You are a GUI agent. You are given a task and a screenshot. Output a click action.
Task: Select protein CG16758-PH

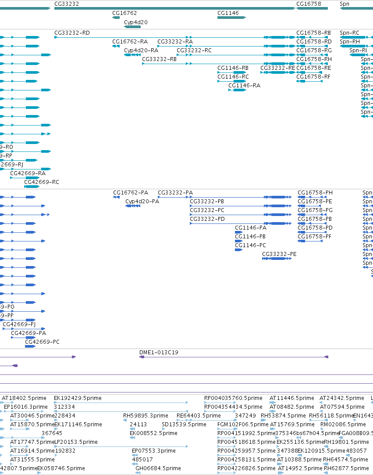[x=315, y=193]
